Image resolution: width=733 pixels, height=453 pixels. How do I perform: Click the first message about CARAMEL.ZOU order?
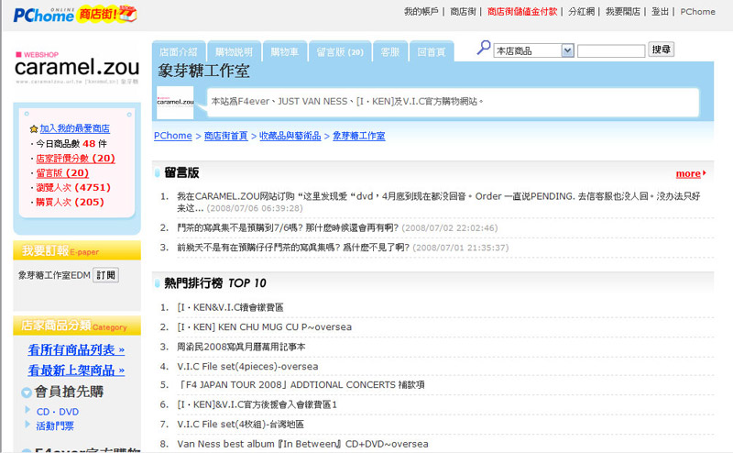click(438, 202)
